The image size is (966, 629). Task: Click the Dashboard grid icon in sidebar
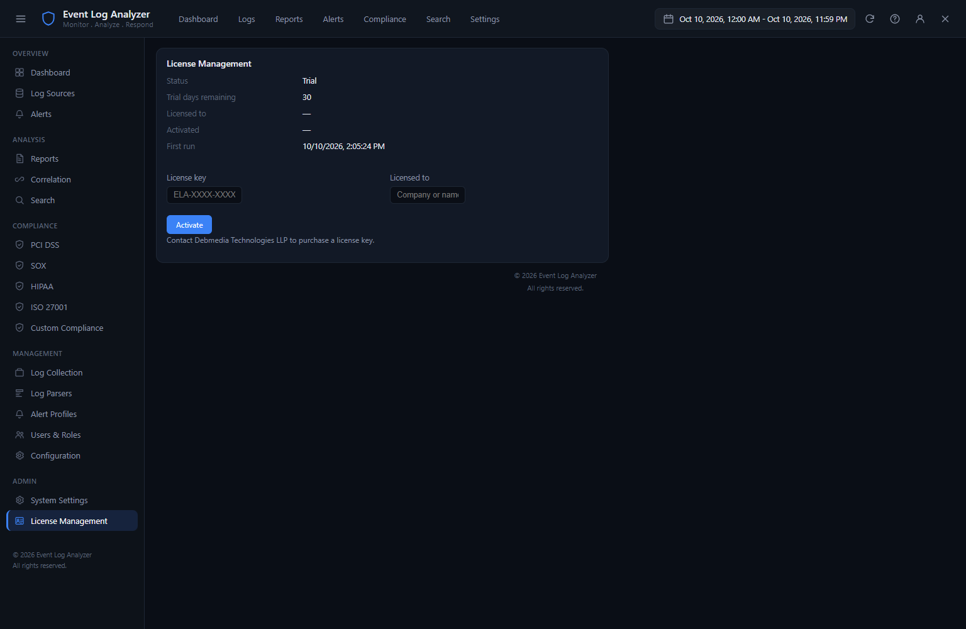(19, 72)
